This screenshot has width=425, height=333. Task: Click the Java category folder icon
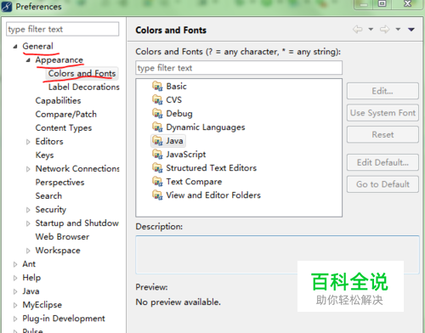157,140
